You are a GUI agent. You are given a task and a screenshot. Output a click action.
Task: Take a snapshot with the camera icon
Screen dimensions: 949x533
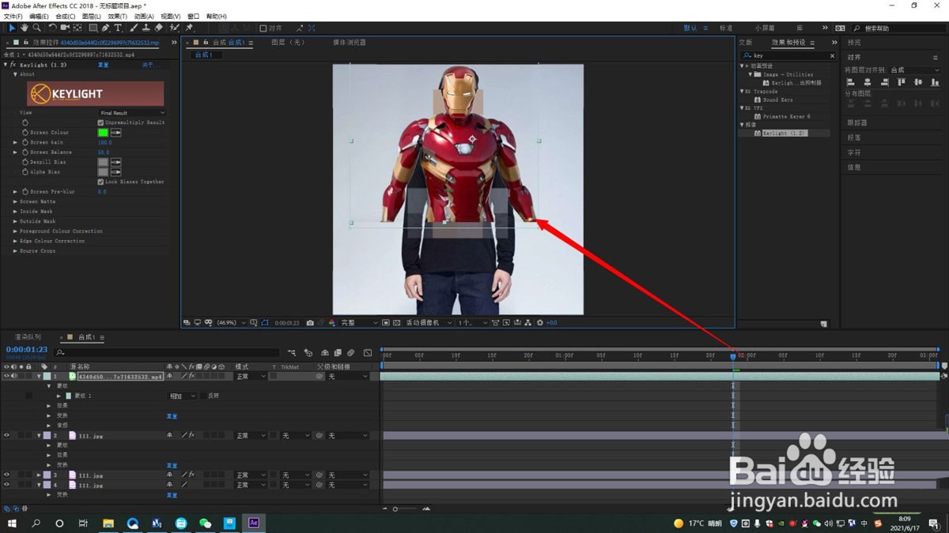pyautogui.click(x=310, y=323)
